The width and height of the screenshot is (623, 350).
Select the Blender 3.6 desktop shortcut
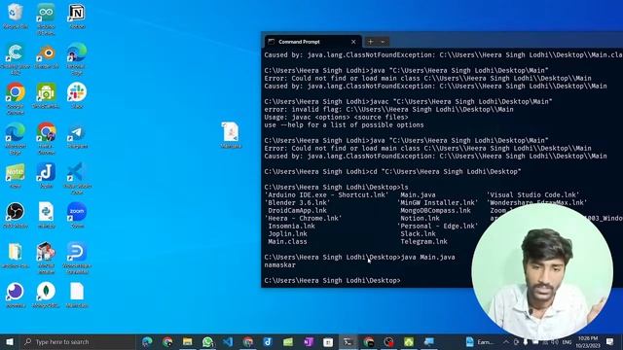tap(47, 56)
